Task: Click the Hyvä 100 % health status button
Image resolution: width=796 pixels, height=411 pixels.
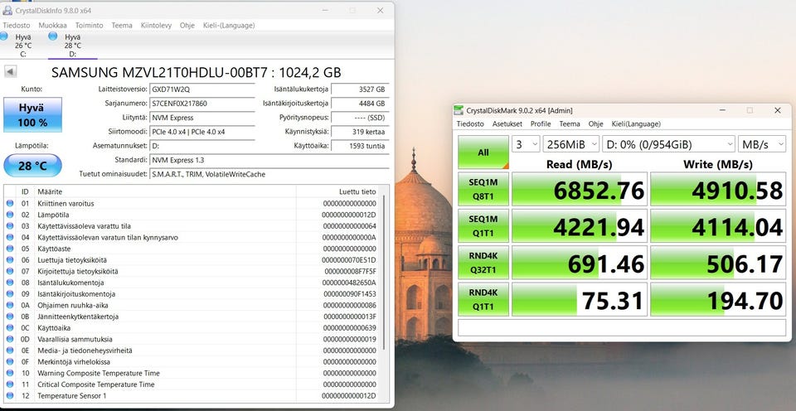Action: pos(33,114)
